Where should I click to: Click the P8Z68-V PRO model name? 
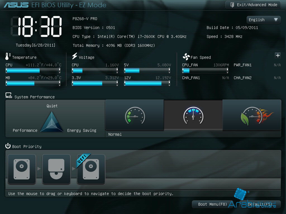coord(85,19)
